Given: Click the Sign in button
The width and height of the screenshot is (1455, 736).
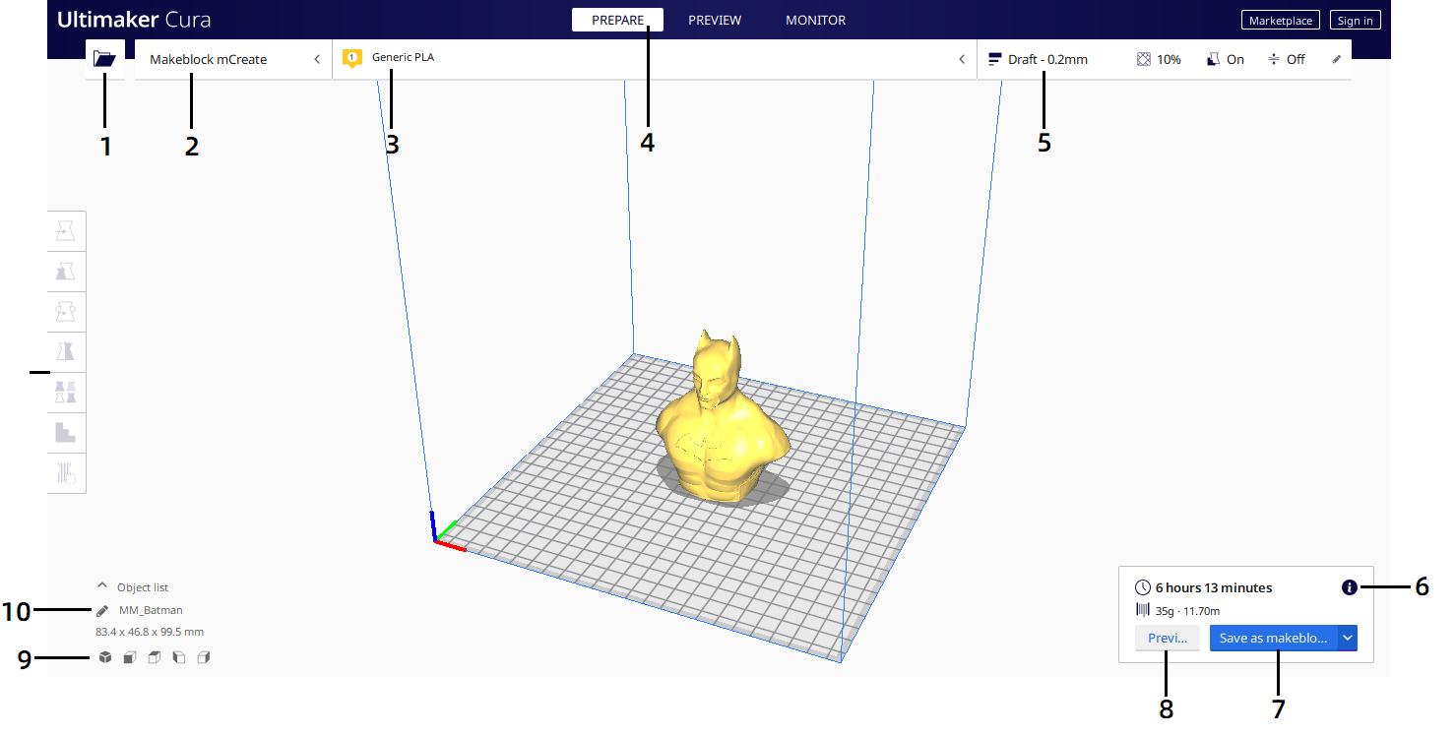Looking at the screenshot, I should 1356,21.
